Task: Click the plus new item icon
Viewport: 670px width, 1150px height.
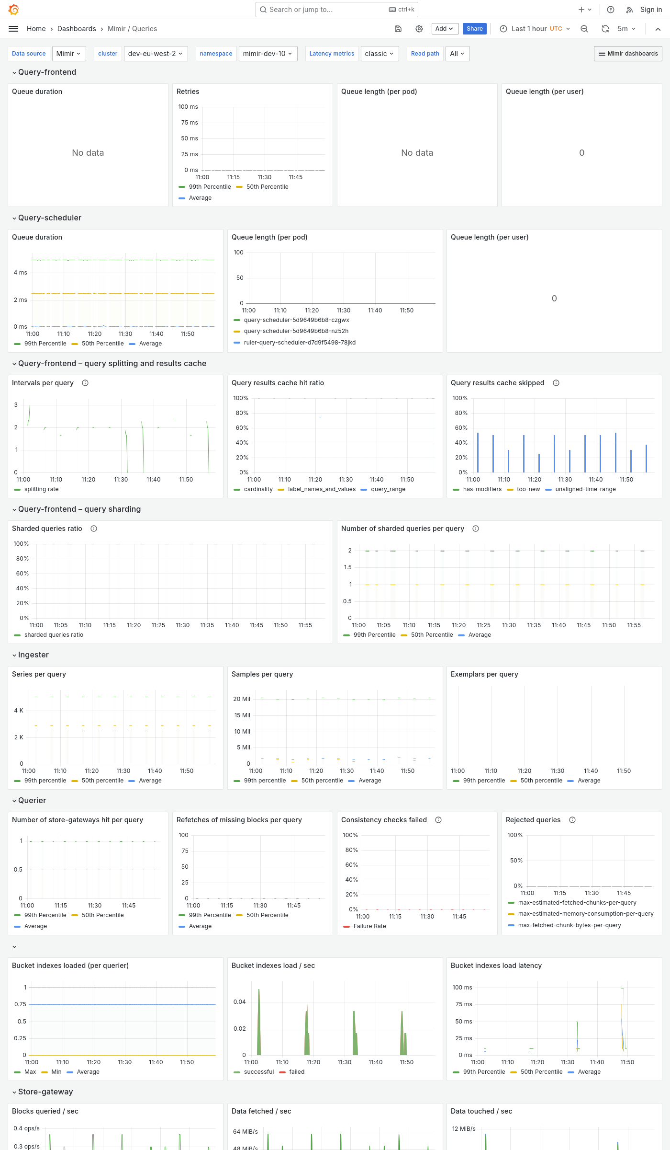Action: tap(585, 10)
